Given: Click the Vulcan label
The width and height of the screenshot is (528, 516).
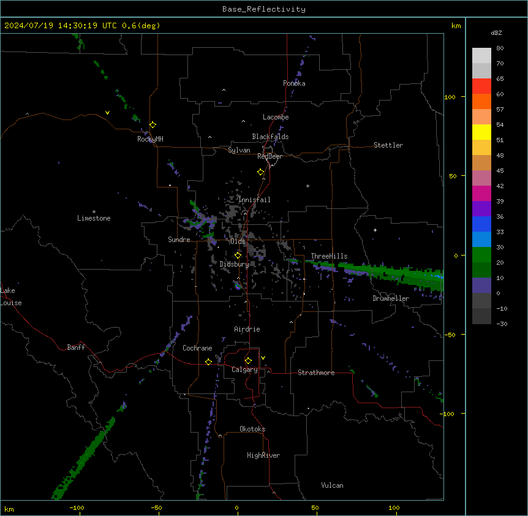Looking at the screenshot, I should (333, 485).
